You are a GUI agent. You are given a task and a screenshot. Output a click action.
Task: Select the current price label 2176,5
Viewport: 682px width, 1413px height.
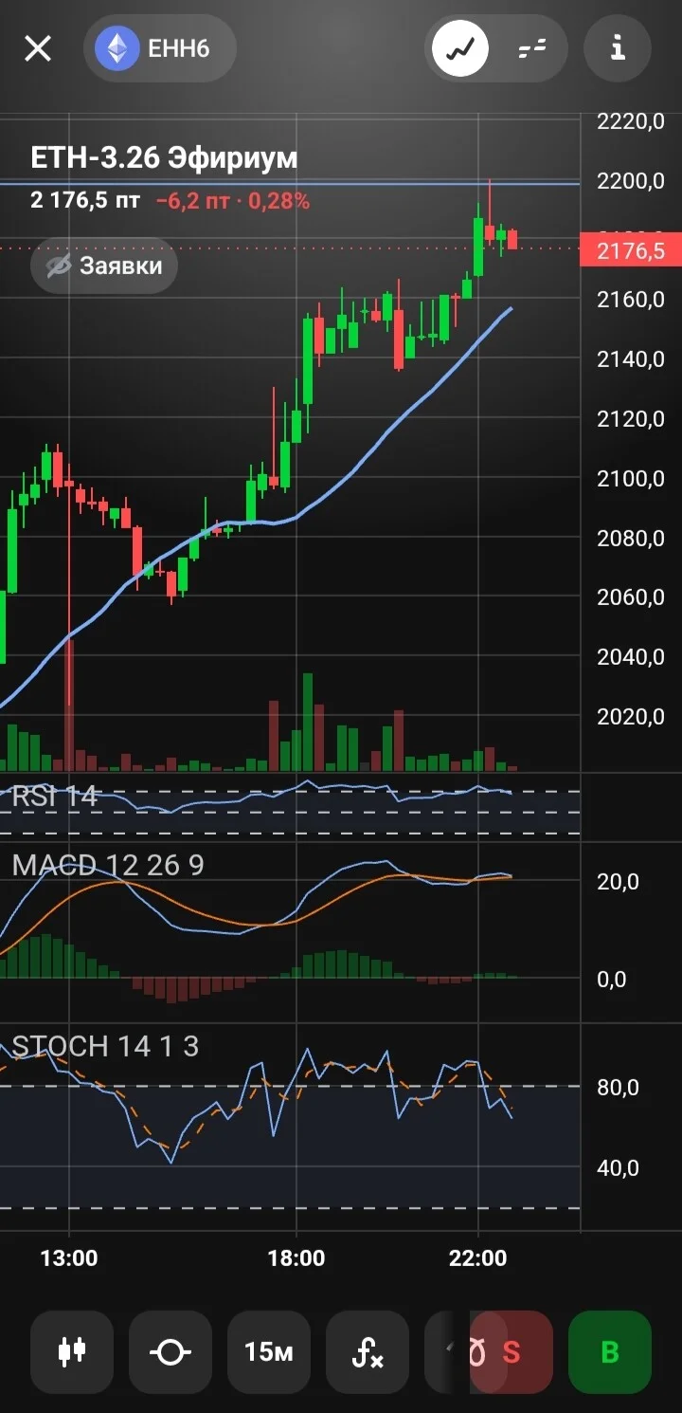click(630, 250)
